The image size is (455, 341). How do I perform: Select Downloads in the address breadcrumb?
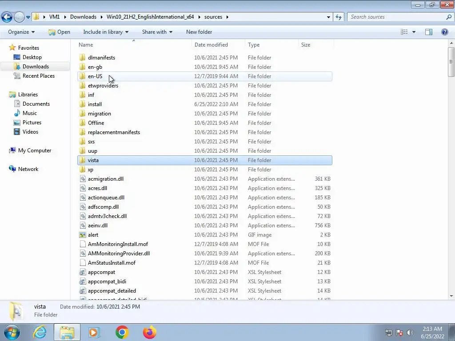click(x=83, y=17)
